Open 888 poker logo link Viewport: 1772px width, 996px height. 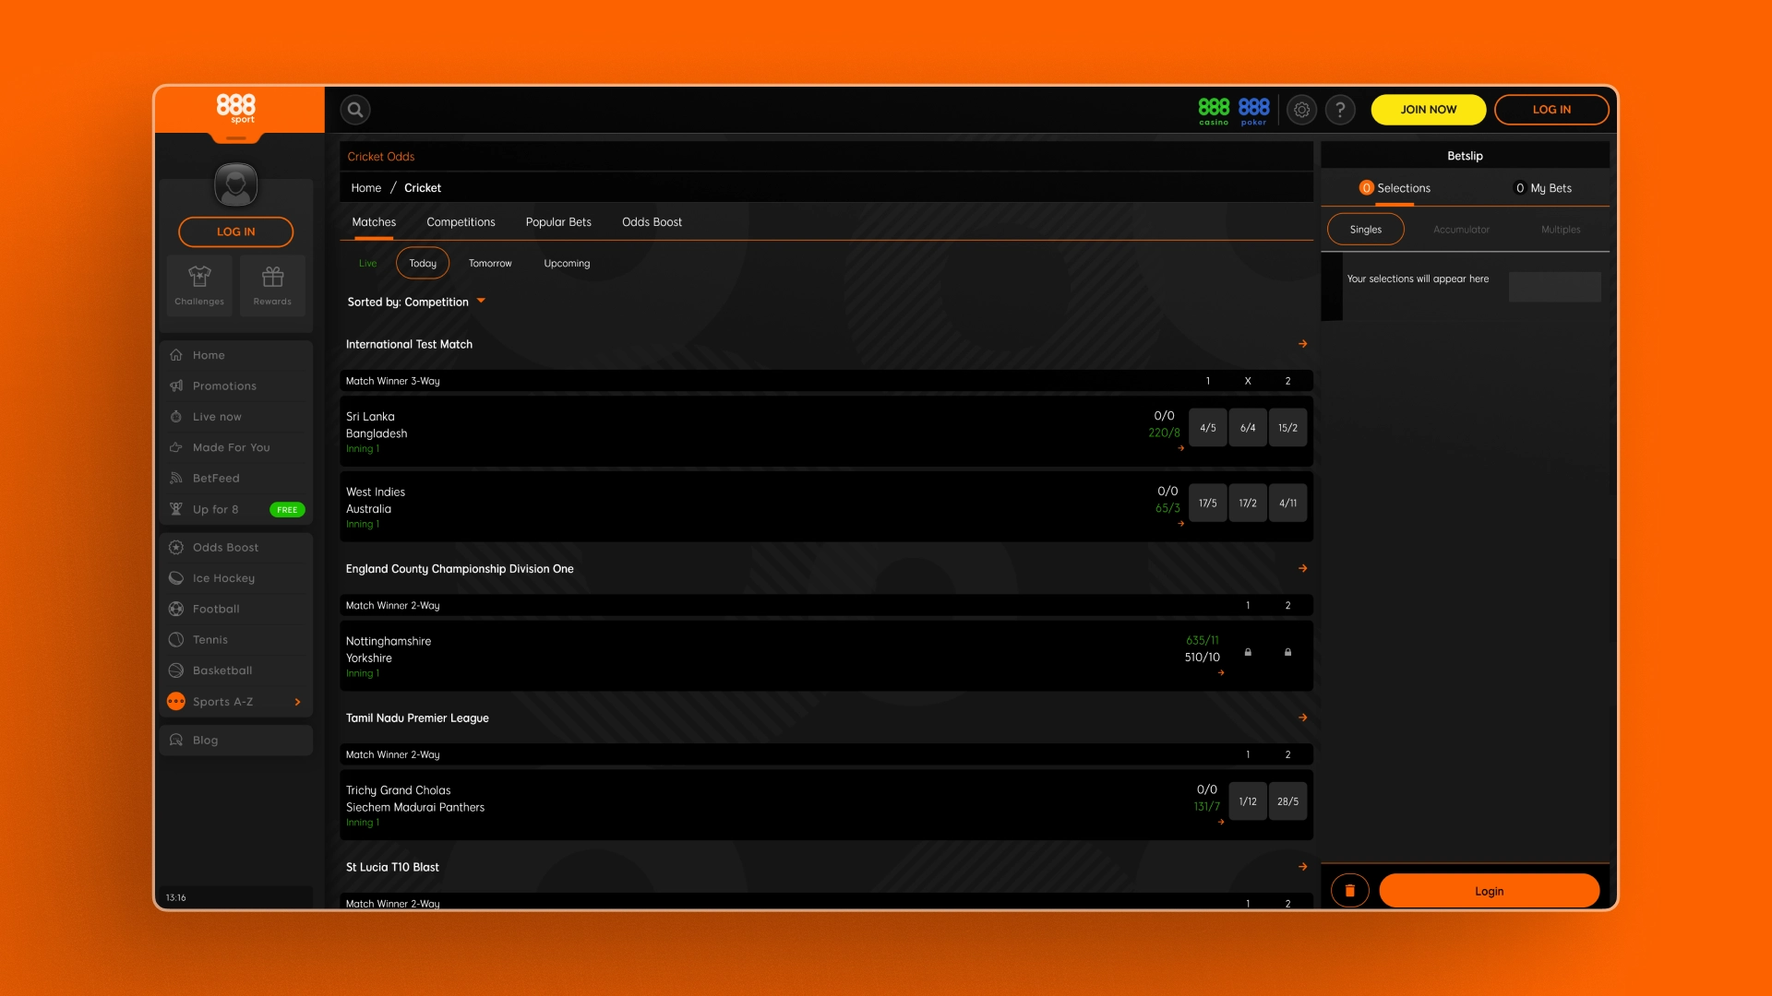[x=1253, y=111]
